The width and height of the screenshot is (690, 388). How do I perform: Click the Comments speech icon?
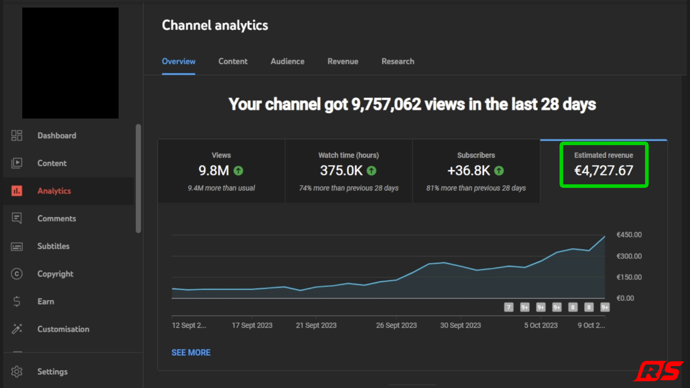(x=17, y=218)
